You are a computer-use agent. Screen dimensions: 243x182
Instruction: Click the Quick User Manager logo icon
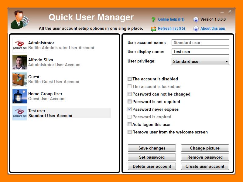(20, 20)
